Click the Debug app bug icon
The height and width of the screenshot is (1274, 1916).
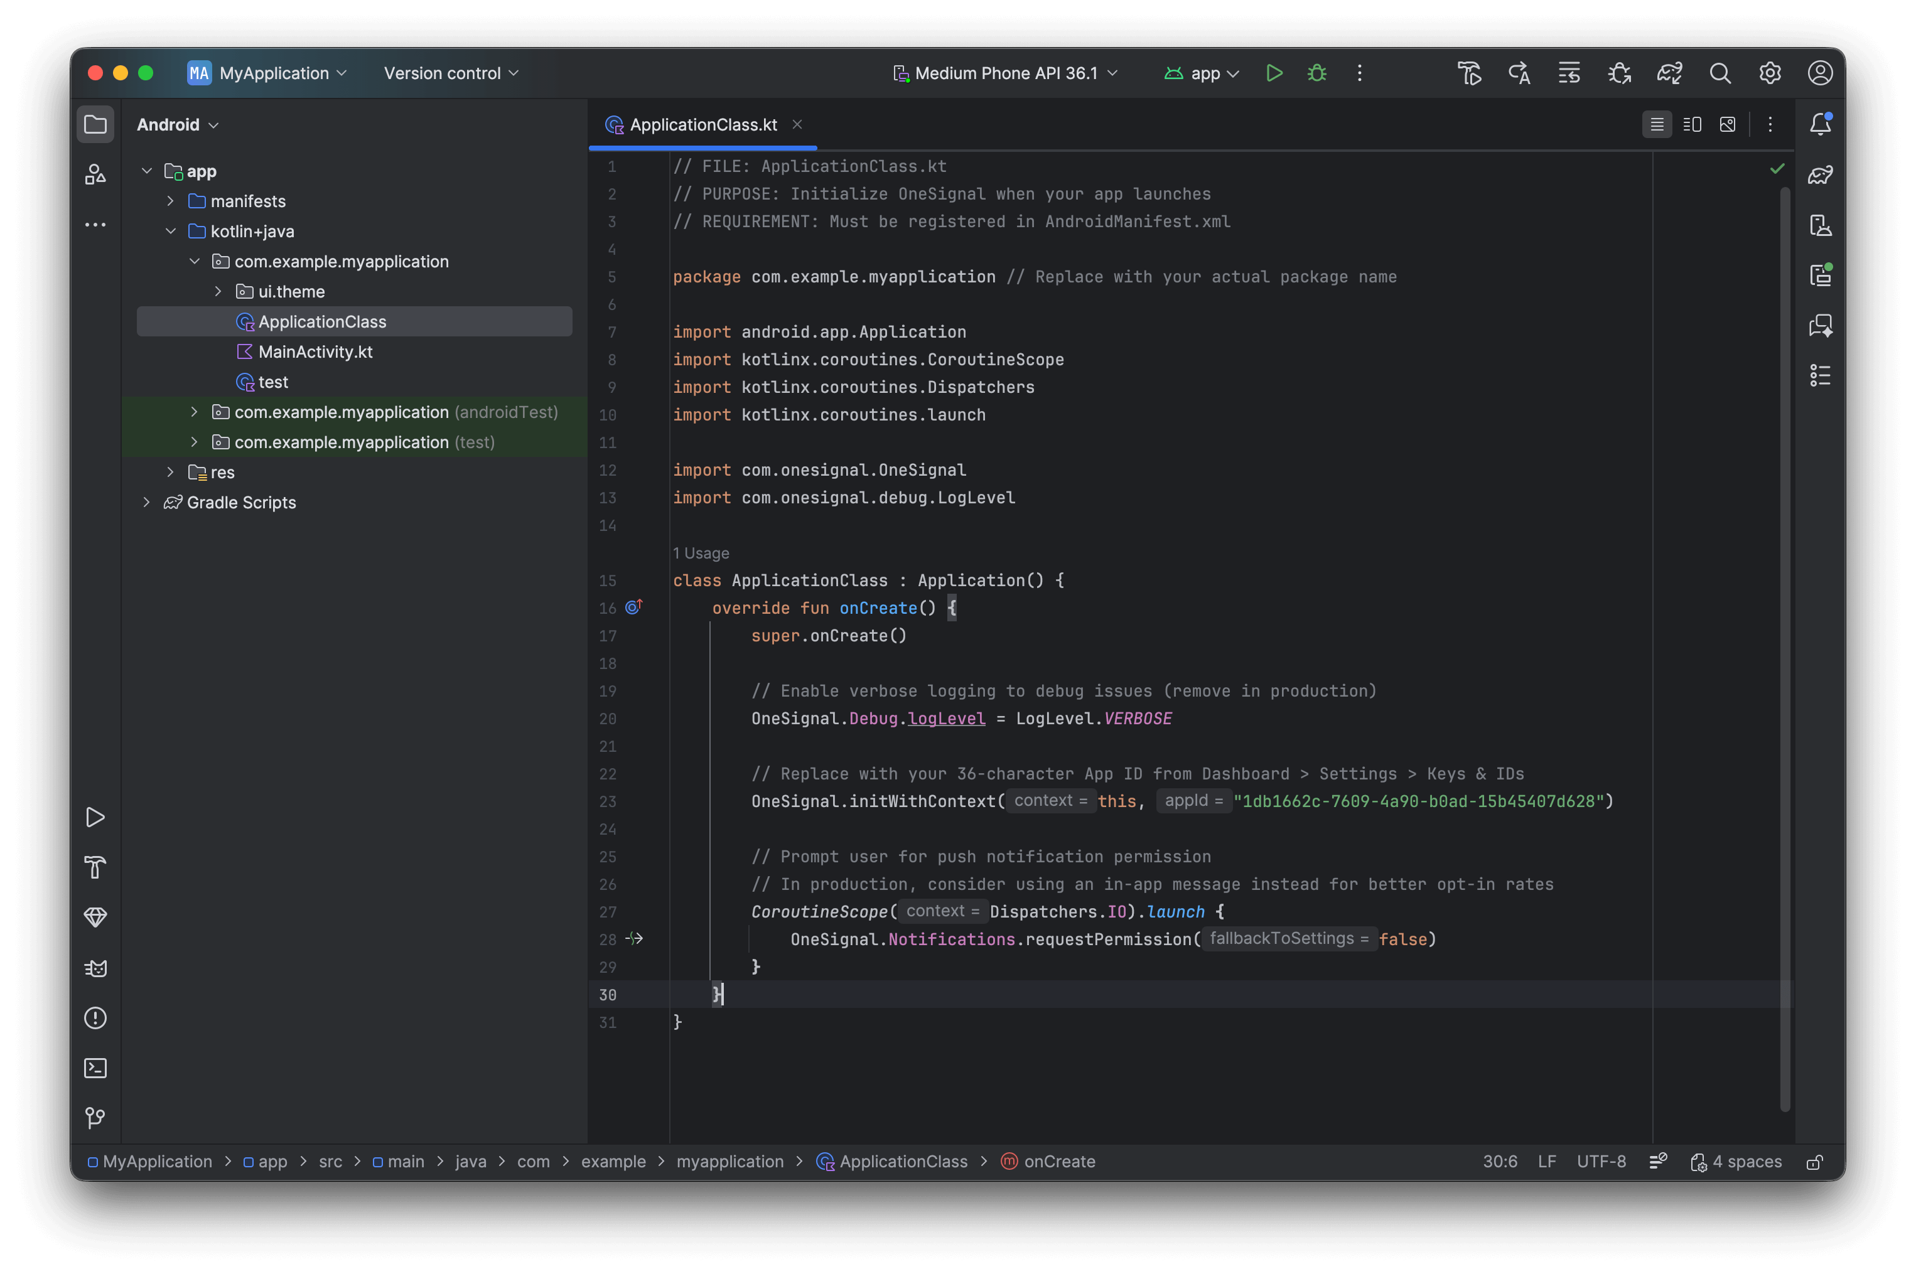point(1316,73)
